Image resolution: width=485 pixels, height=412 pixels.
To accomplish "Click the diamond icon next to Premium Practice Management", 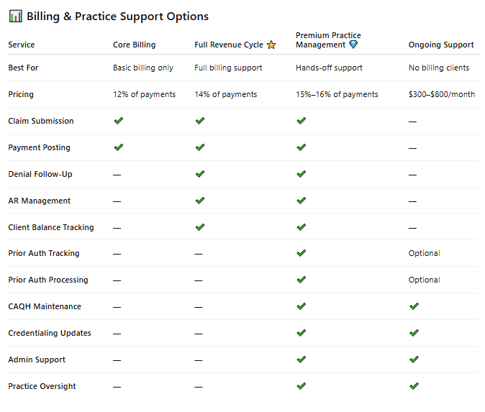I will [x=353, y=45].
